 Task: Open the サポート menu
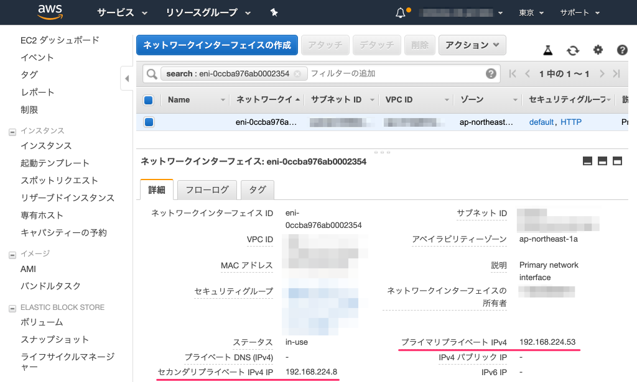580,13
